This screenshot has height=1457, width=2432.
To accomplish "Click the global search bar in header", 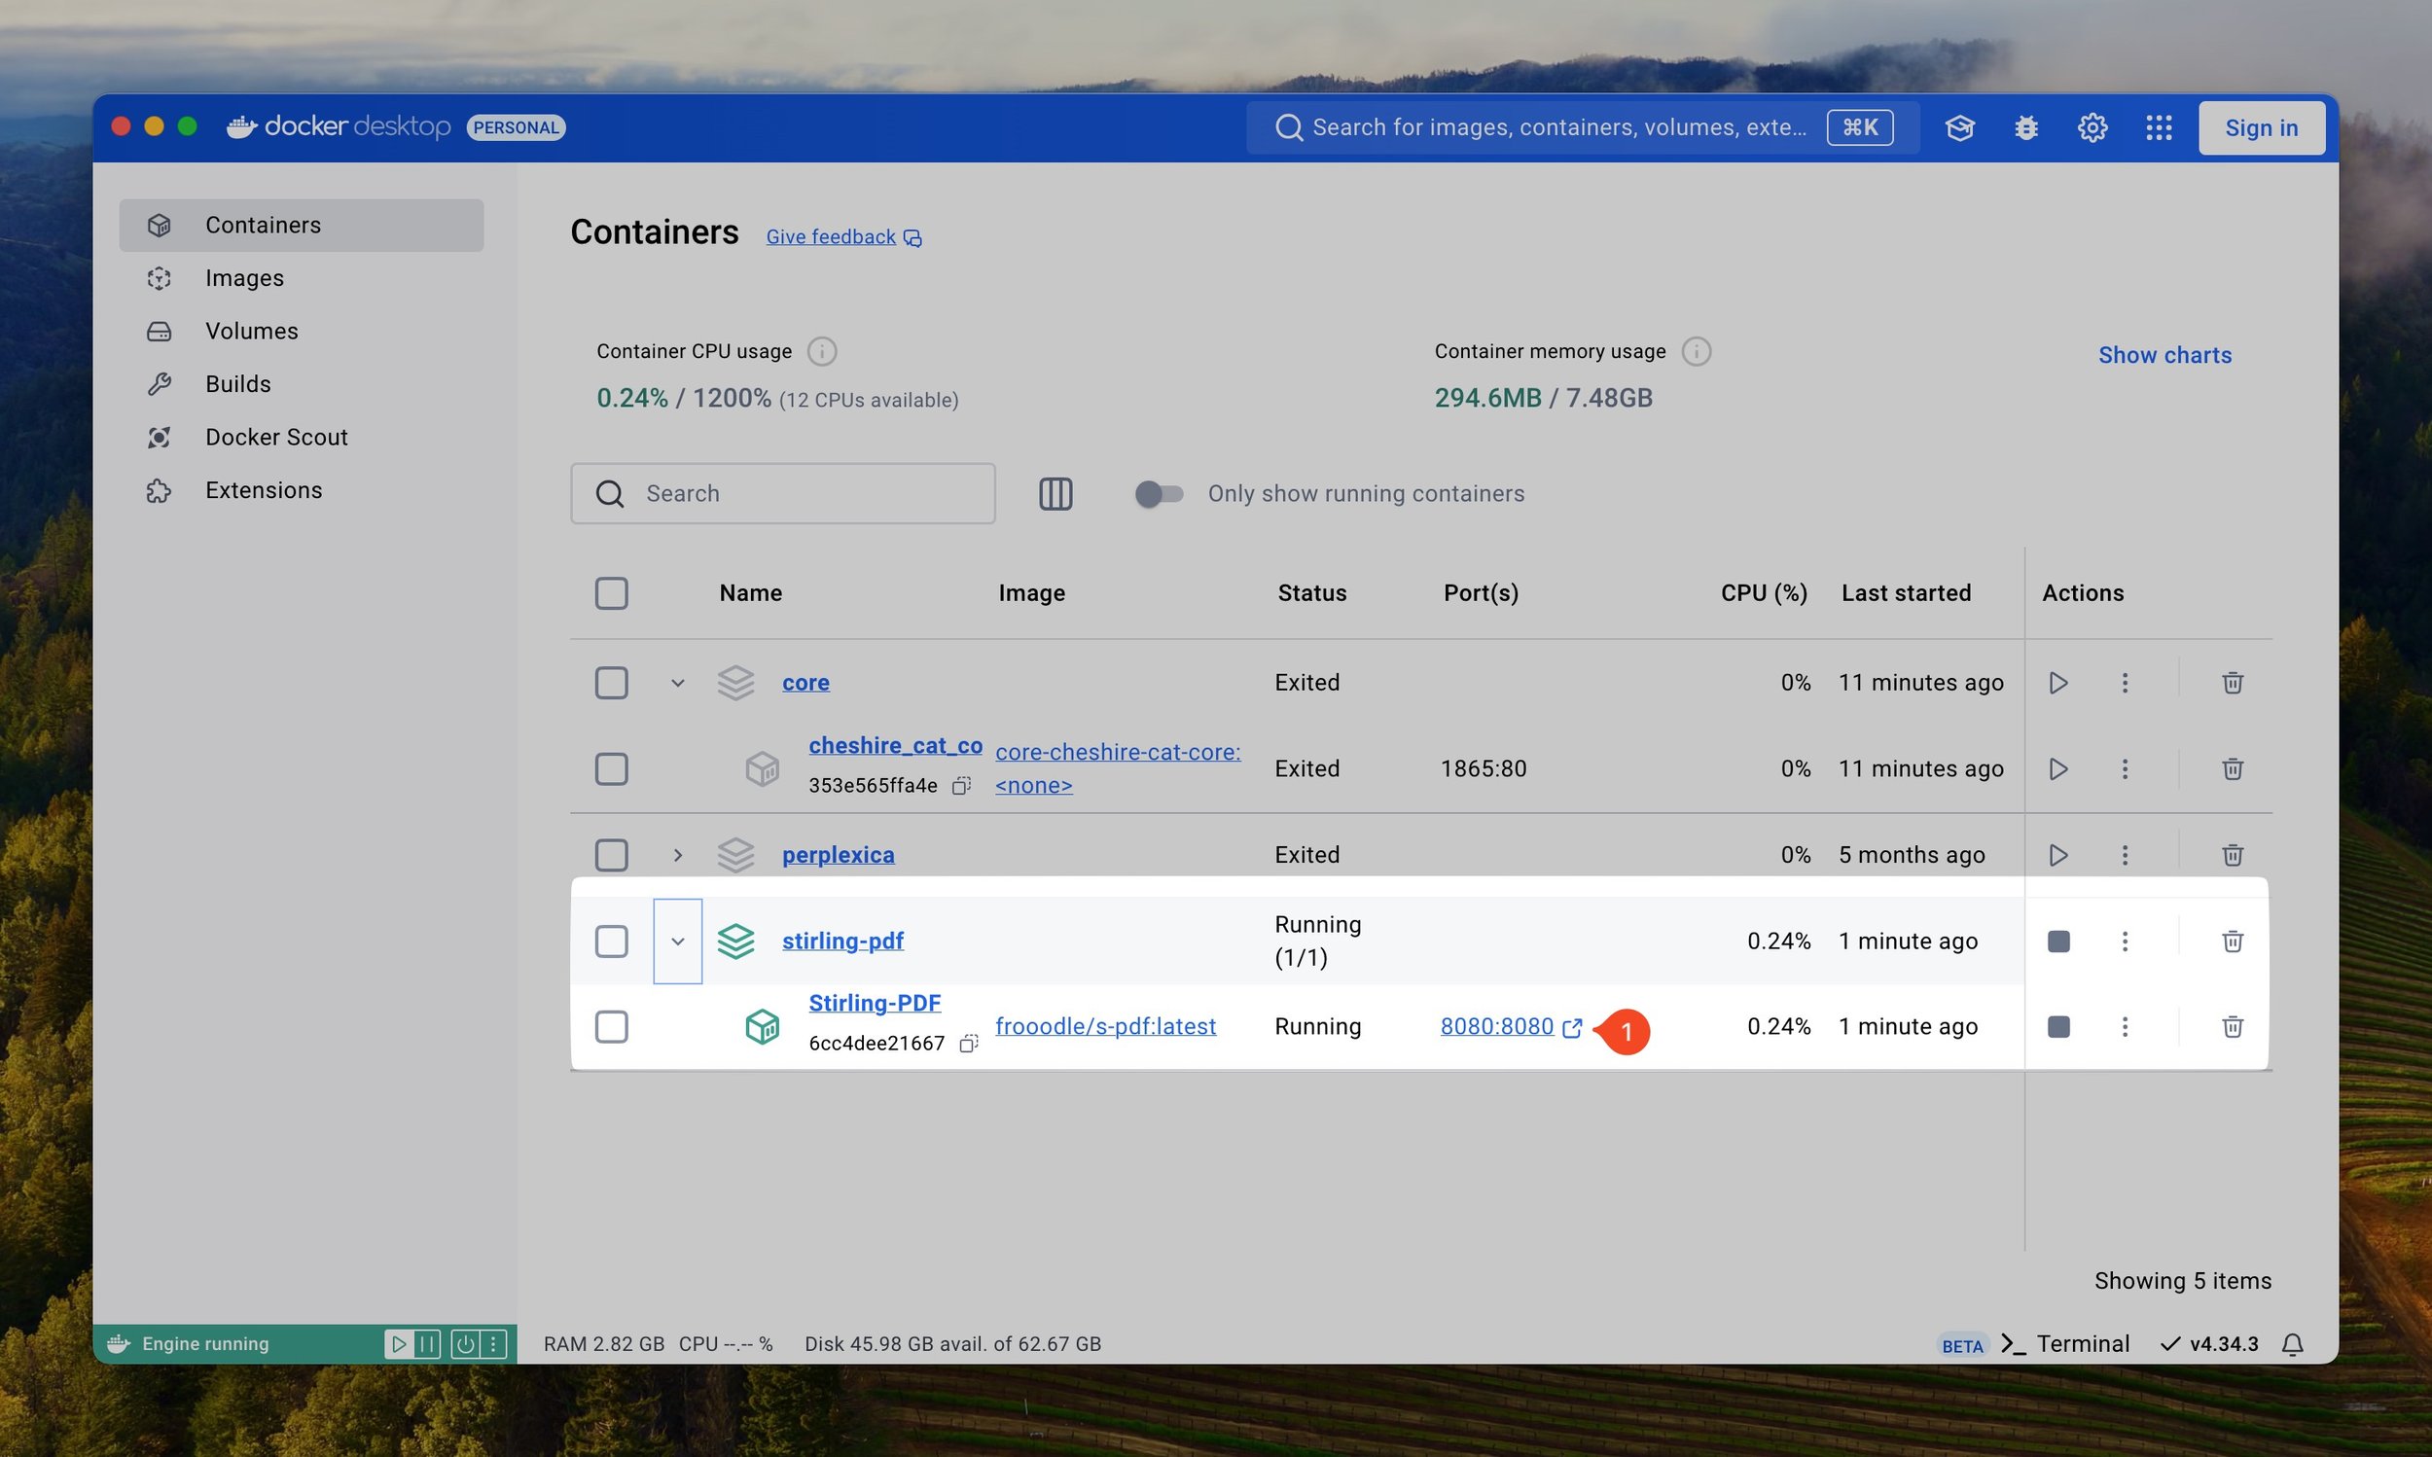I will tap(1583, 127).
